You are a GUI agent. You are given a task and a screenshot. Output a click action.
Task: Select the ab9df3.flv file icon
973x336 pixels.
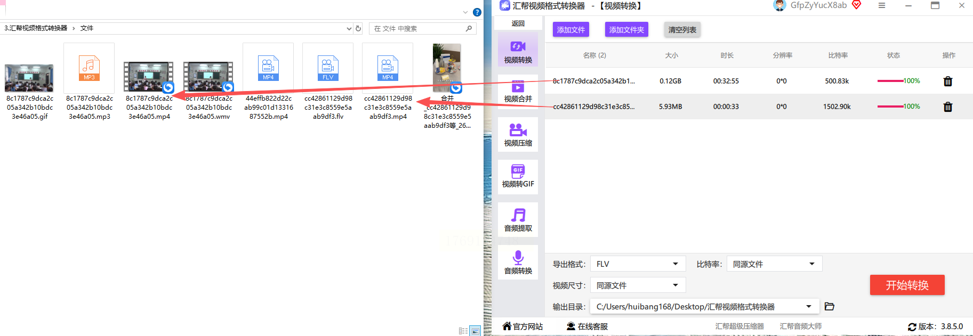[328, 68]
